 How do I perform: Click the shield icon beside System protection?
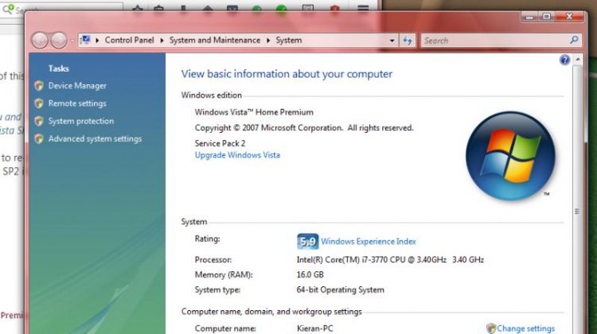click(x=39, y=121)
